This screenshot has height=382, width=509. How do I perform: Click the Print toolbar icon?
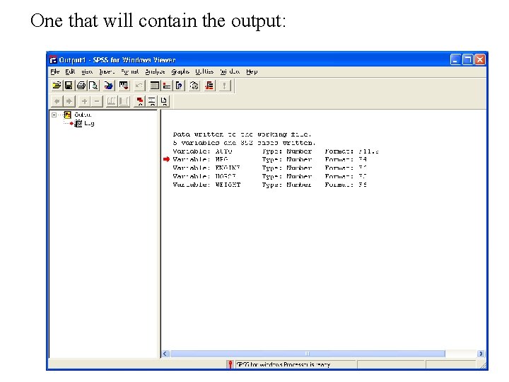(x=81, y=86)
